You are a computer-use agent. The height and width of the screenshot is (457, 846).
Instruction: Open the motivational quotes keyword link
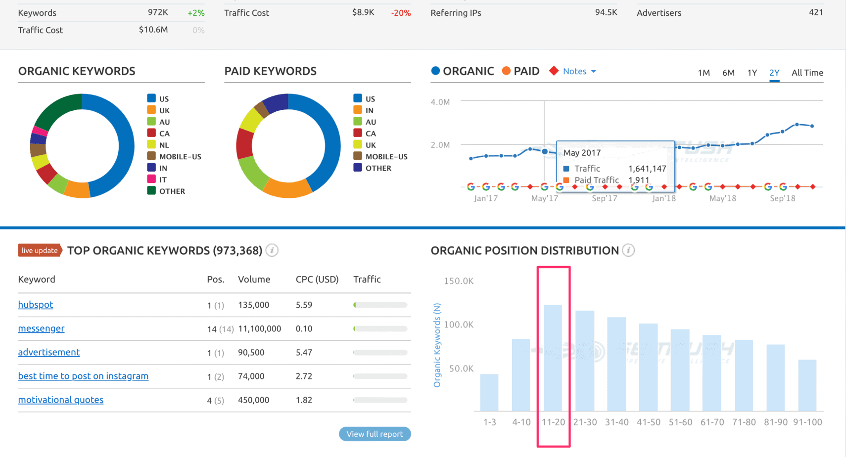(x=61, y=400)
